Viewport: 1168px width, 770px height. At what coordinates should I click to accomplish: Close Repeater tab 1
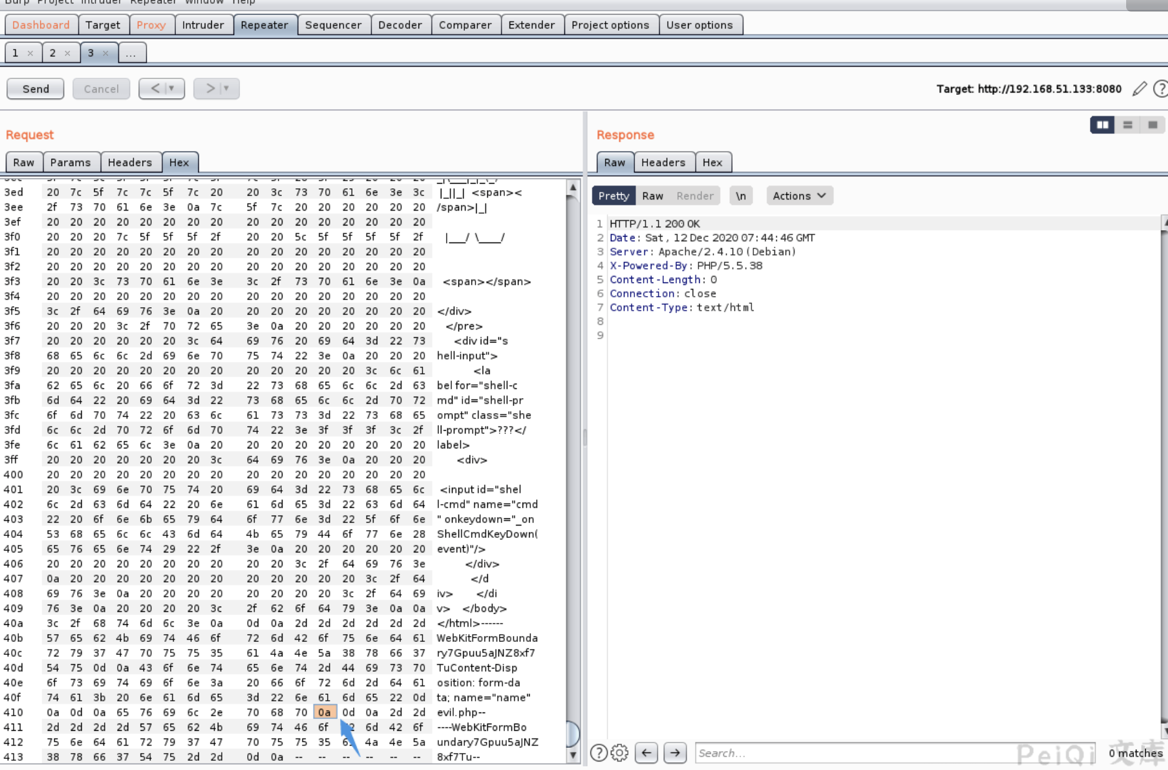tap(30, 53)
